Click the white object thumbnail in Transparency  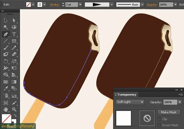(124, 118)
